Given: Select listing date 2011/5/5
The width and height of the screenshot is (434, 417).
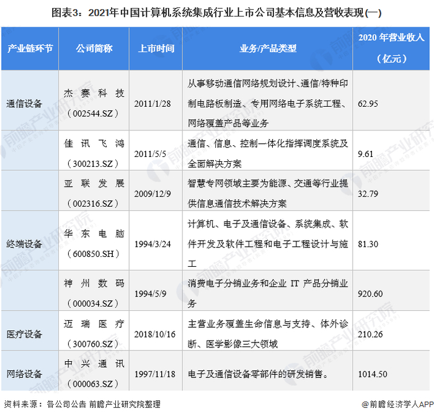Looking at the screenshot, I should [x=150, y=154].
